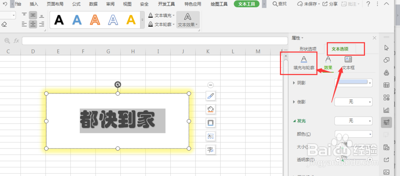Viewport: 400px width, 176px height.
Task: Open the three-dot more options menu
Action: point(377,4)
